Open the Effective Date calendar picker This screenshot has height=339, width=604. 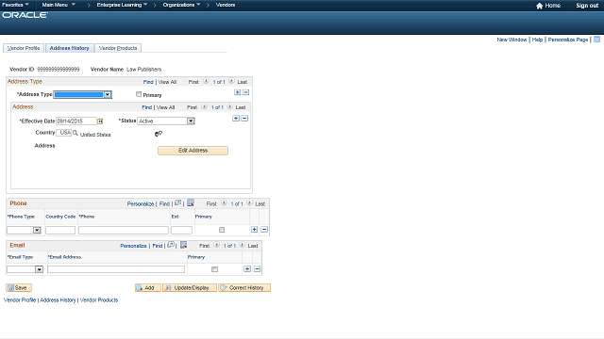(x=100, y=121)
